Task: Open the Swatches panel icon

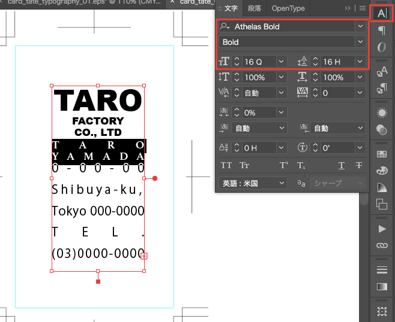Action: tap(382, 154)
